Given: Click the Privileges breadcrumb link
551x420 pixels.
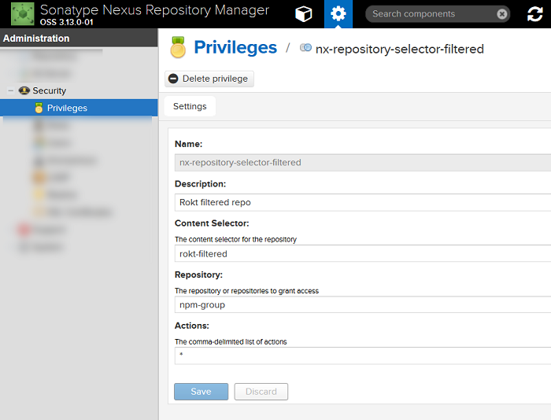Looking at the screenshot, I should pyautogui.click(x=235, y=47).
